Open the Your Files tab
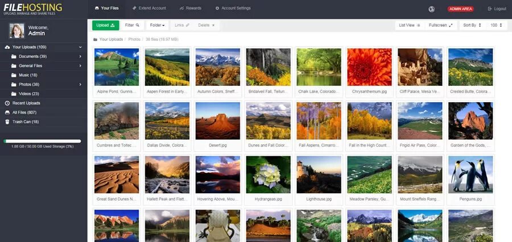This screenshot has height=242, width=512. [x=106, y=9]
